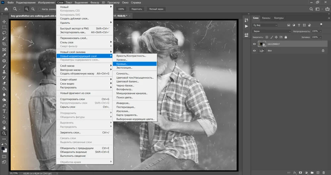Activate the Zoom magnifier tool in toolbar

4,133
